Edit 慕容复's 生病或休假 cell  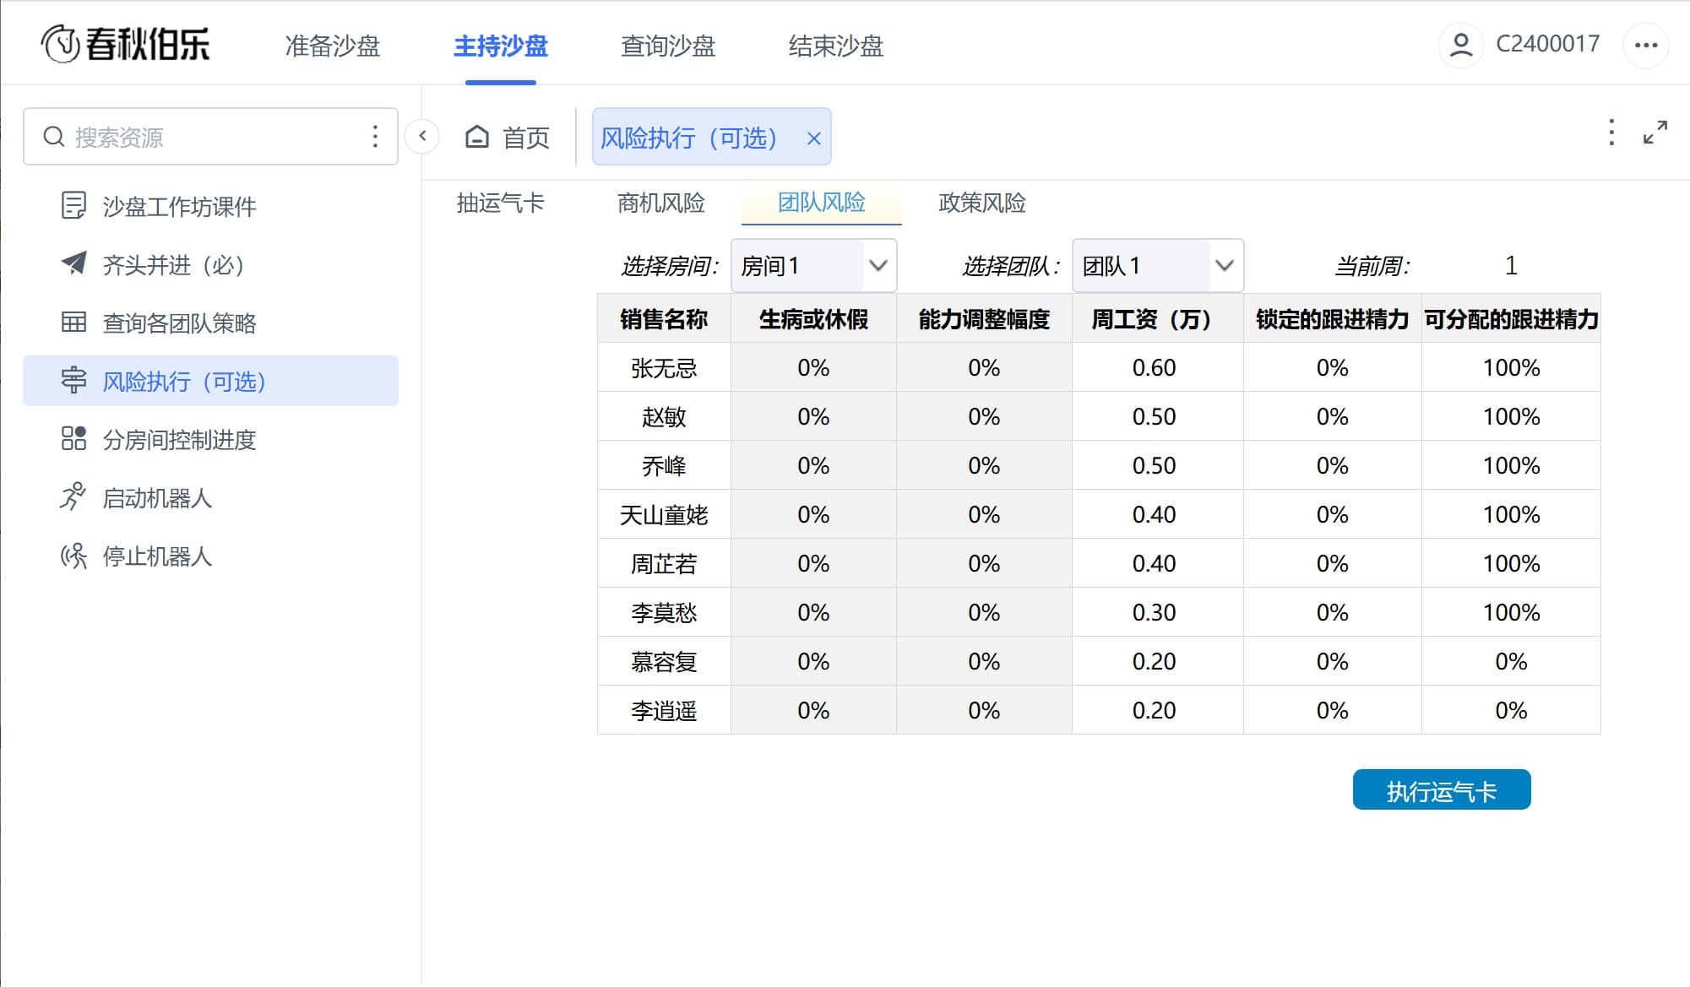[x=813, y=661]
